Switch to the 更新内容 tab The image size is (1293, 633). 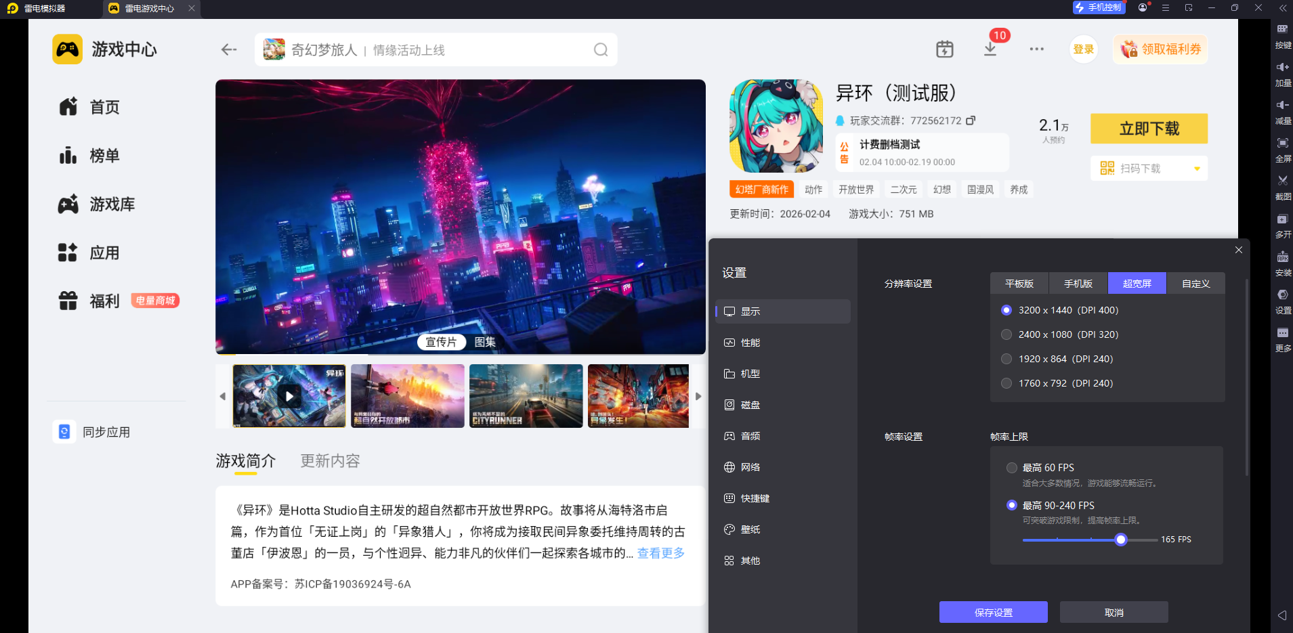tap(331, 461)
